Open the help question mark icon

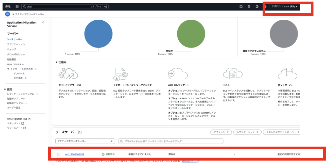pos(257,7)
